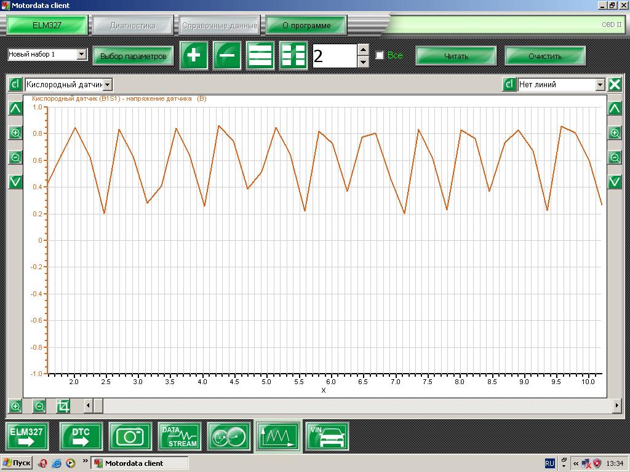Open the 'Нет линий' dropdown

[600, 85]
